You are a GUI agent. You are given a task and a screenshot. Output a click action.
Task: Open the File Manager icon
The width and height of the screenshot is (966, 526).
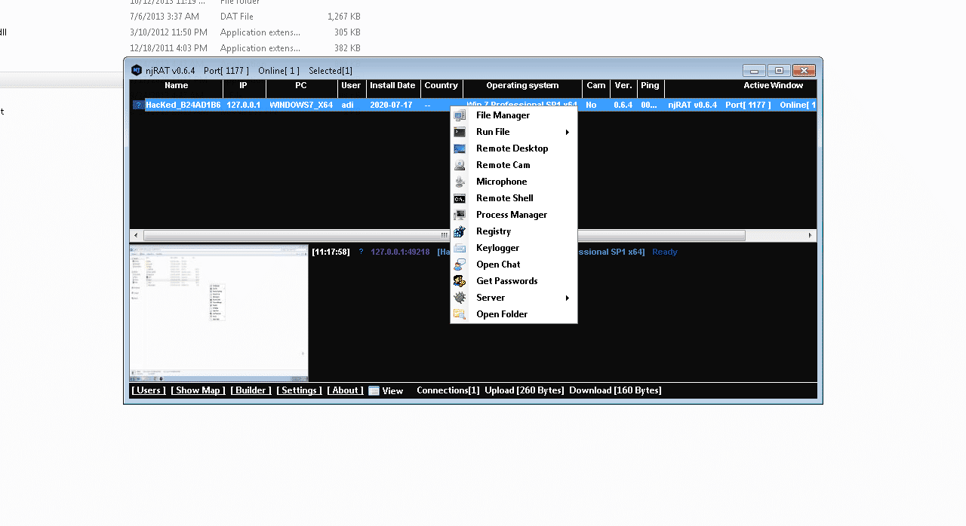[460, 115]
